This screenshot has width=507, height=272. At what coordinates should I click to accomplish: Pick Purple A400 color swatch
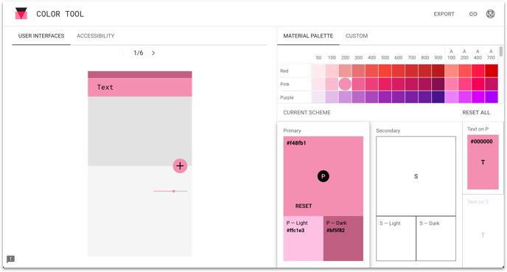(478, 97)
